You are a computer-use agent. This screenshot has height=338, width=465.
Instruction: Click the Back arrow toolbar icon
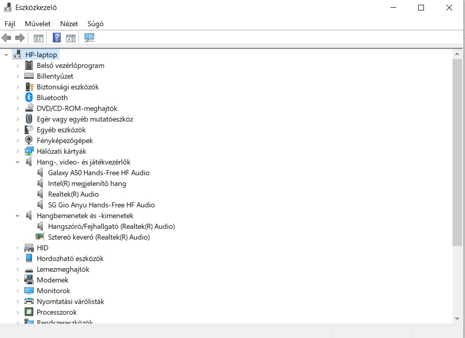point(7,38)
